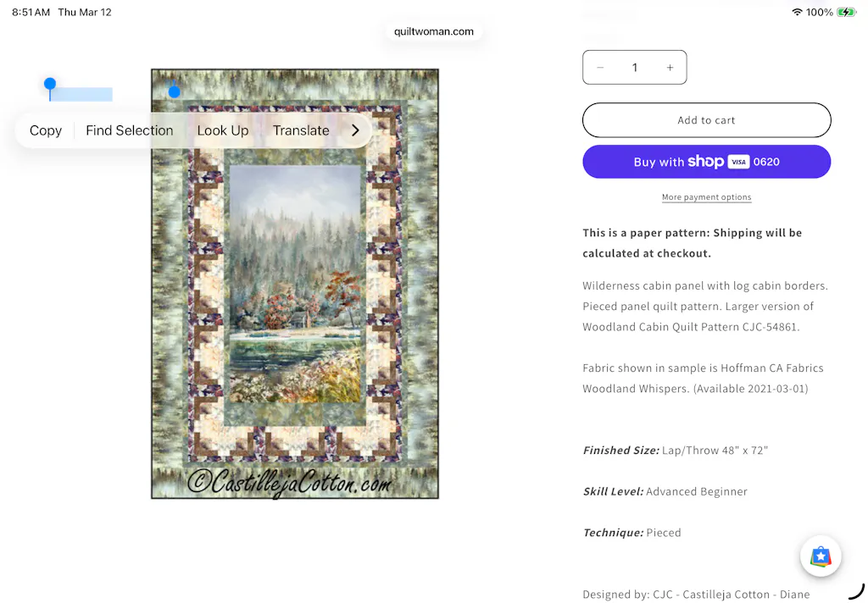Choose Copy from the selection menu
Screen dimensions: 868x603
pyautogui.click(x=46, y=130)
